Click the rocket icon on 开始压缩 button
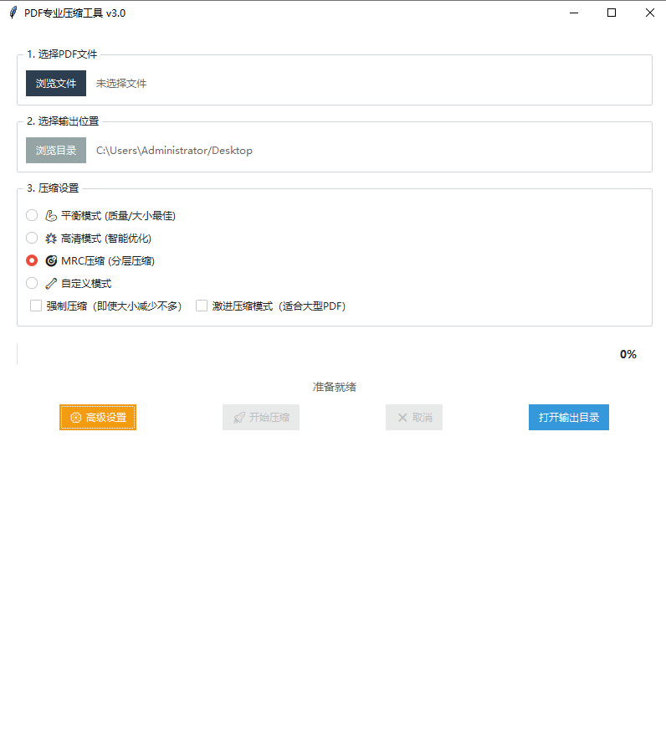The width and height of the screenshot is (666, 735). 239,418
